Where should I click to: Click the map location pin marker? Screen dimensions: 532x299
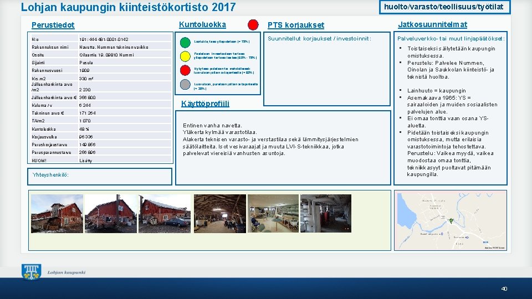(451, 221)
